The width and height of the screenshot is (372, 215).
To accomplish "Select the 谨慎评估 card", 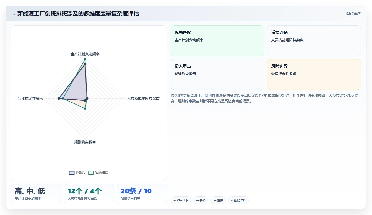I will tap(314, 41).
